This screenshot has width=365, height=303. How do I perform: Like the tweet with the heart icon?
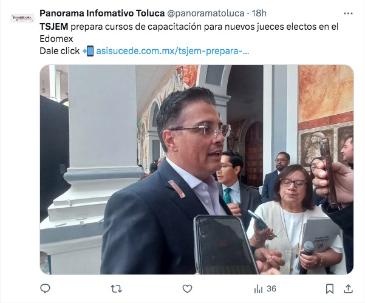coord(187,289)
